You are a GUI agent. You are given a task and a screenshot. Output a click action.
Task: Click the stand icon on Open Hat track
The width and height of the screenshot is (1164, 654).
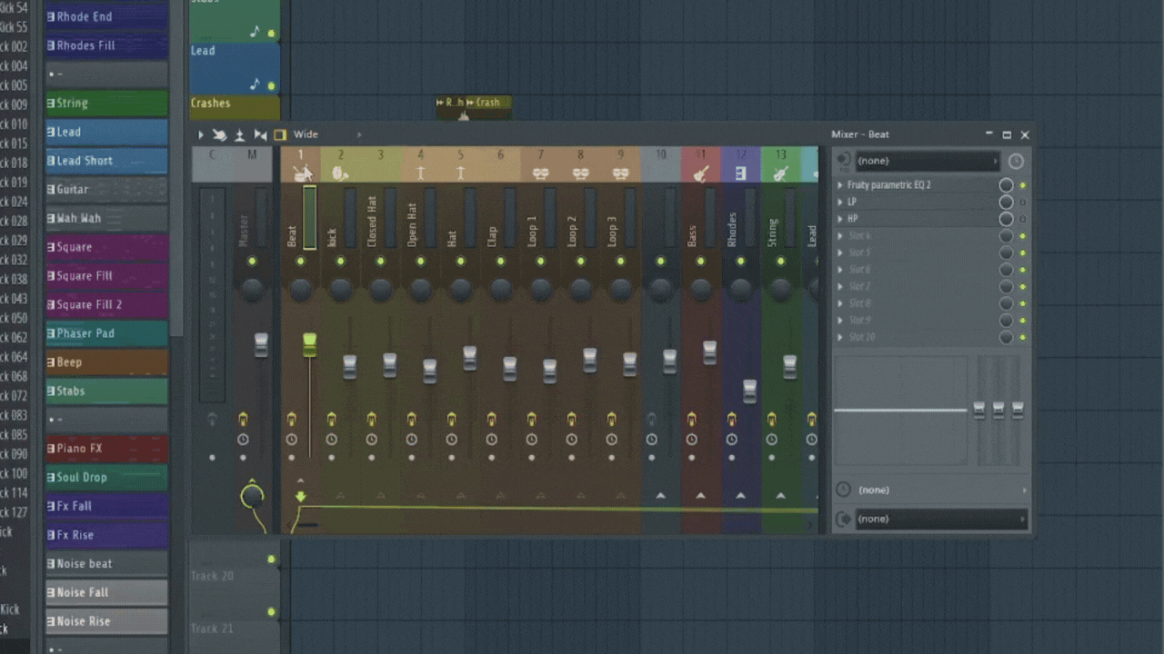[x=420, y=173]
